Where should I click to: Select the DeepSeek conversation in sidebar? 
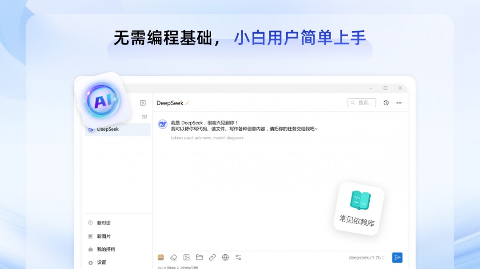point(118,129)
